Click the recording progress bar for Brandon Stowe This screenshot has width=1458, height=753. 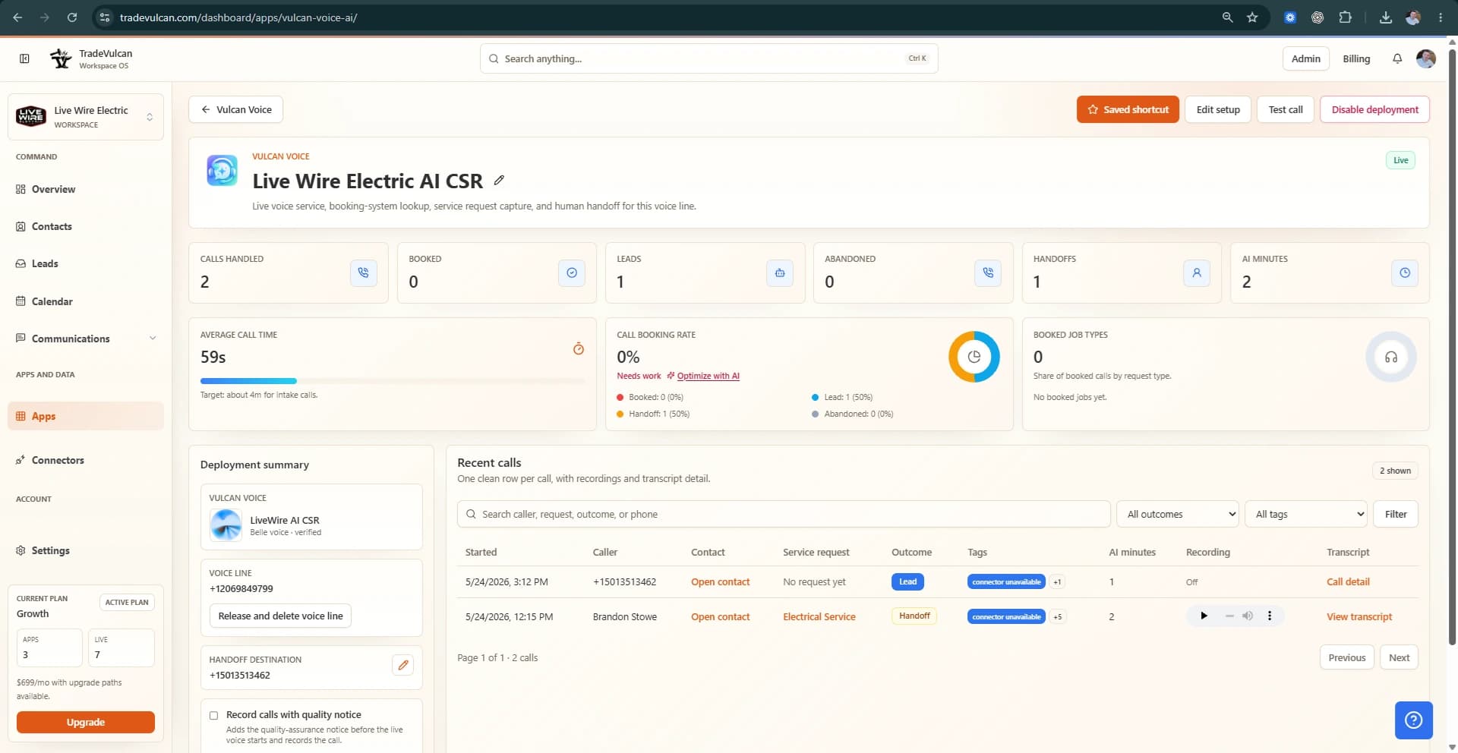[x=1229, y=616]
